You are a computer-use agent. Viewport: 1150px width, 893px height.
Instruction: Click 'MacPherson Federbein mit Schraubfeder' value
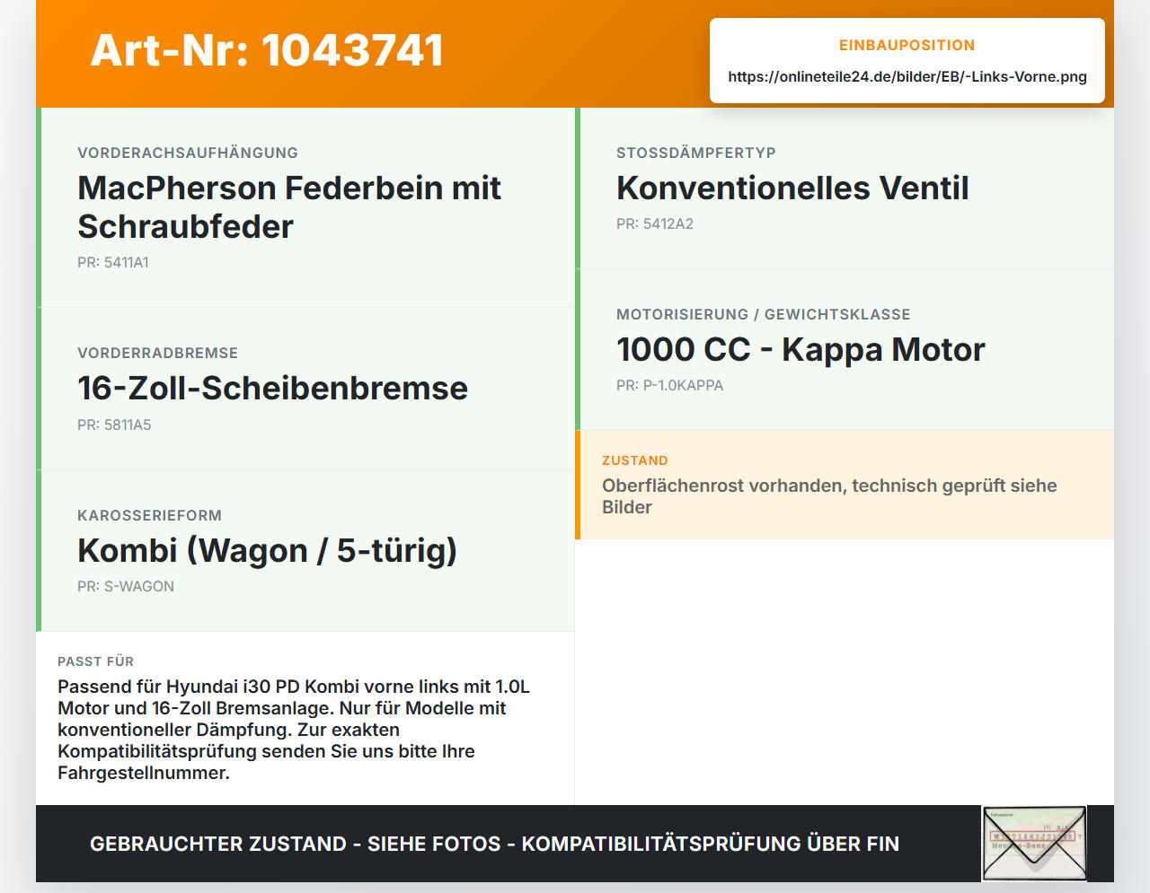[289, 207]
